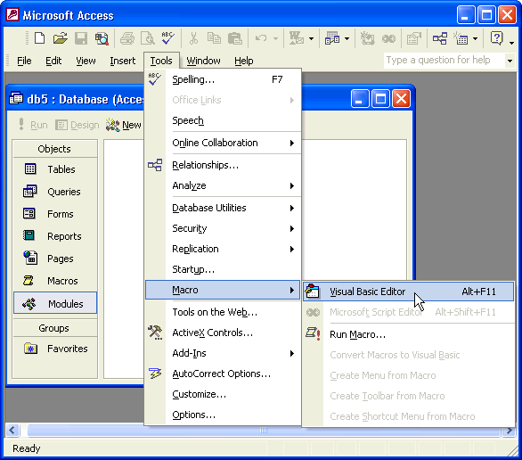Select Startup... in Tools menu
This screenshot has height=460, width=522.
[x=223, y=269]
